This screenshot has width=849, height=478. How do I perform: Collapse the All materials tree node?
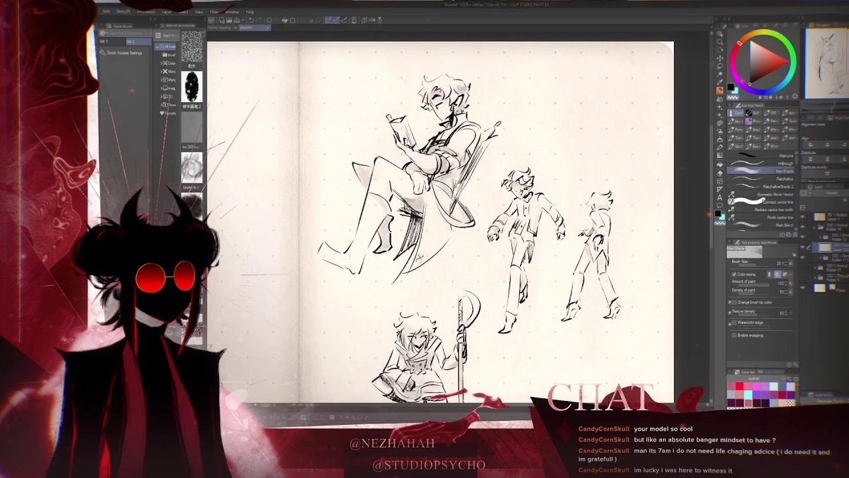click(157, 47)
